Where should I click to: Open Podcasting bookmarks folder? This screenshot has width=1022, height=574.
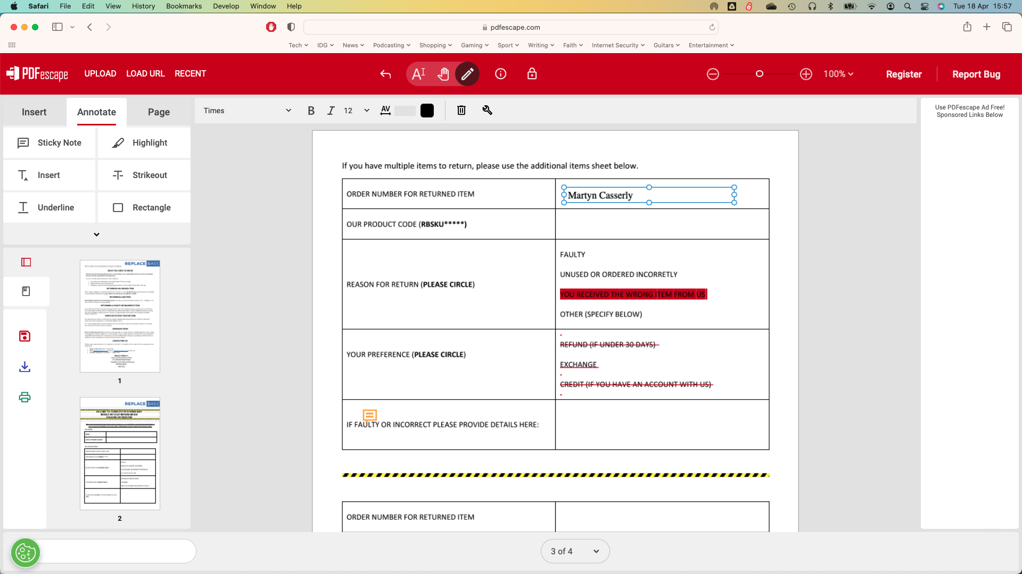(392, 45)
